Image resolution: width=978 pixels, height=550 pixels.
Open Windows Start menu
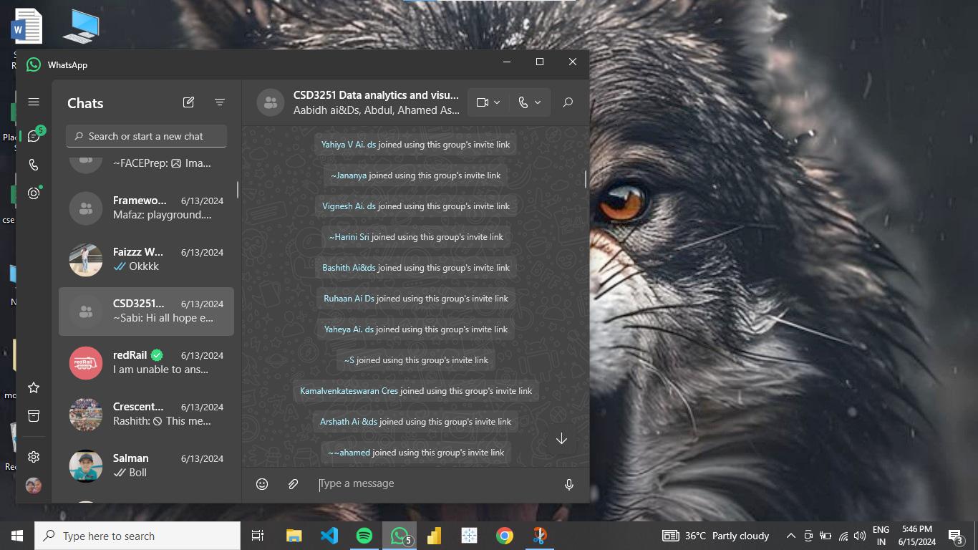coord(17,536)
